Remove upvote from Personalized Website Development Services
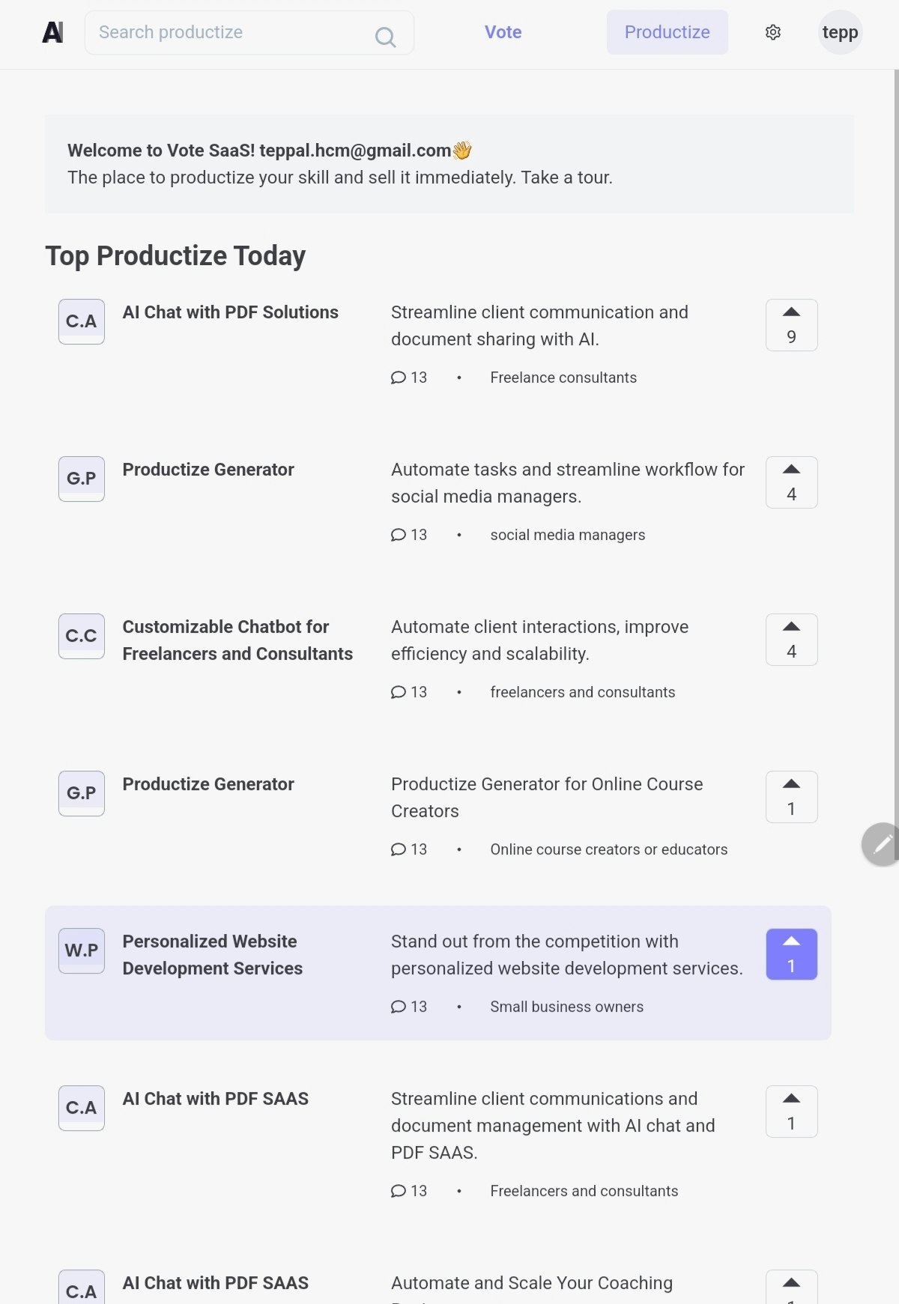Image resolution: width=899 pixels, height=1304 pixels. pos(791,954)
